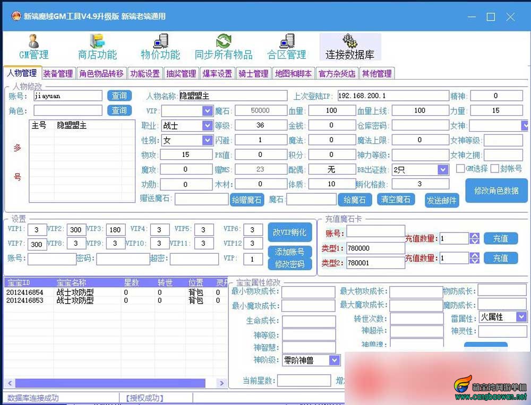Click the pet list horizontal scrollbar
The image size is (531, 405).
tap(110, 383)
